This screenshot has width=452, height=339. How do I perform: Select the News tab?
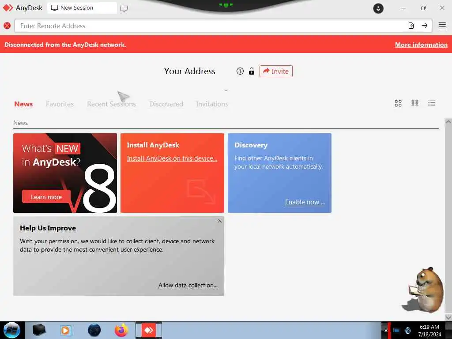pyautogui.click(x=23, y=104)
